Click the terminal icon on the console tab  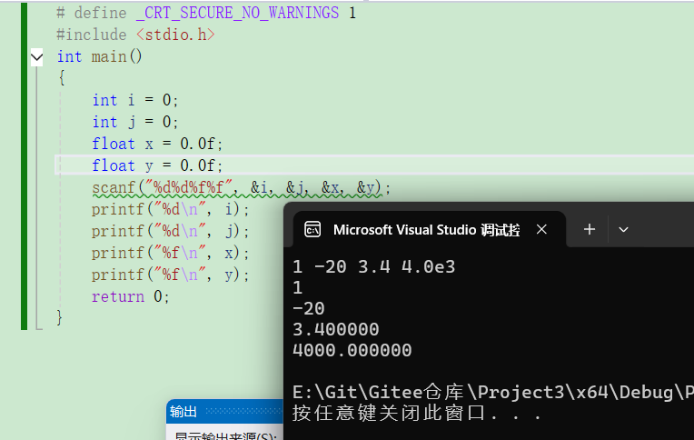pyautogui.click(x=312, y=229)
